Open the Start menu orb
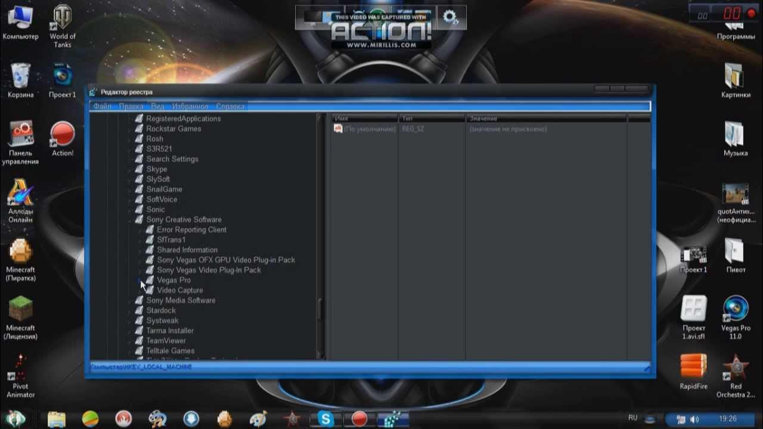Image resolution: width=763 pixels, height=429 pixels. [16, 418]
